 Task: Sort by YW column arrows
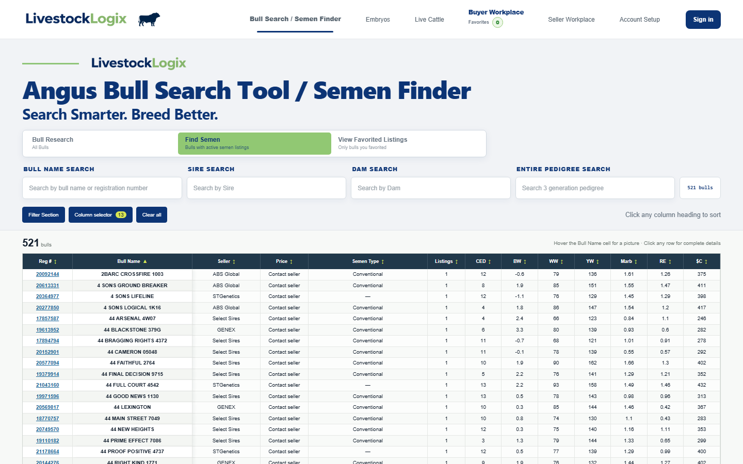(597, 262)
